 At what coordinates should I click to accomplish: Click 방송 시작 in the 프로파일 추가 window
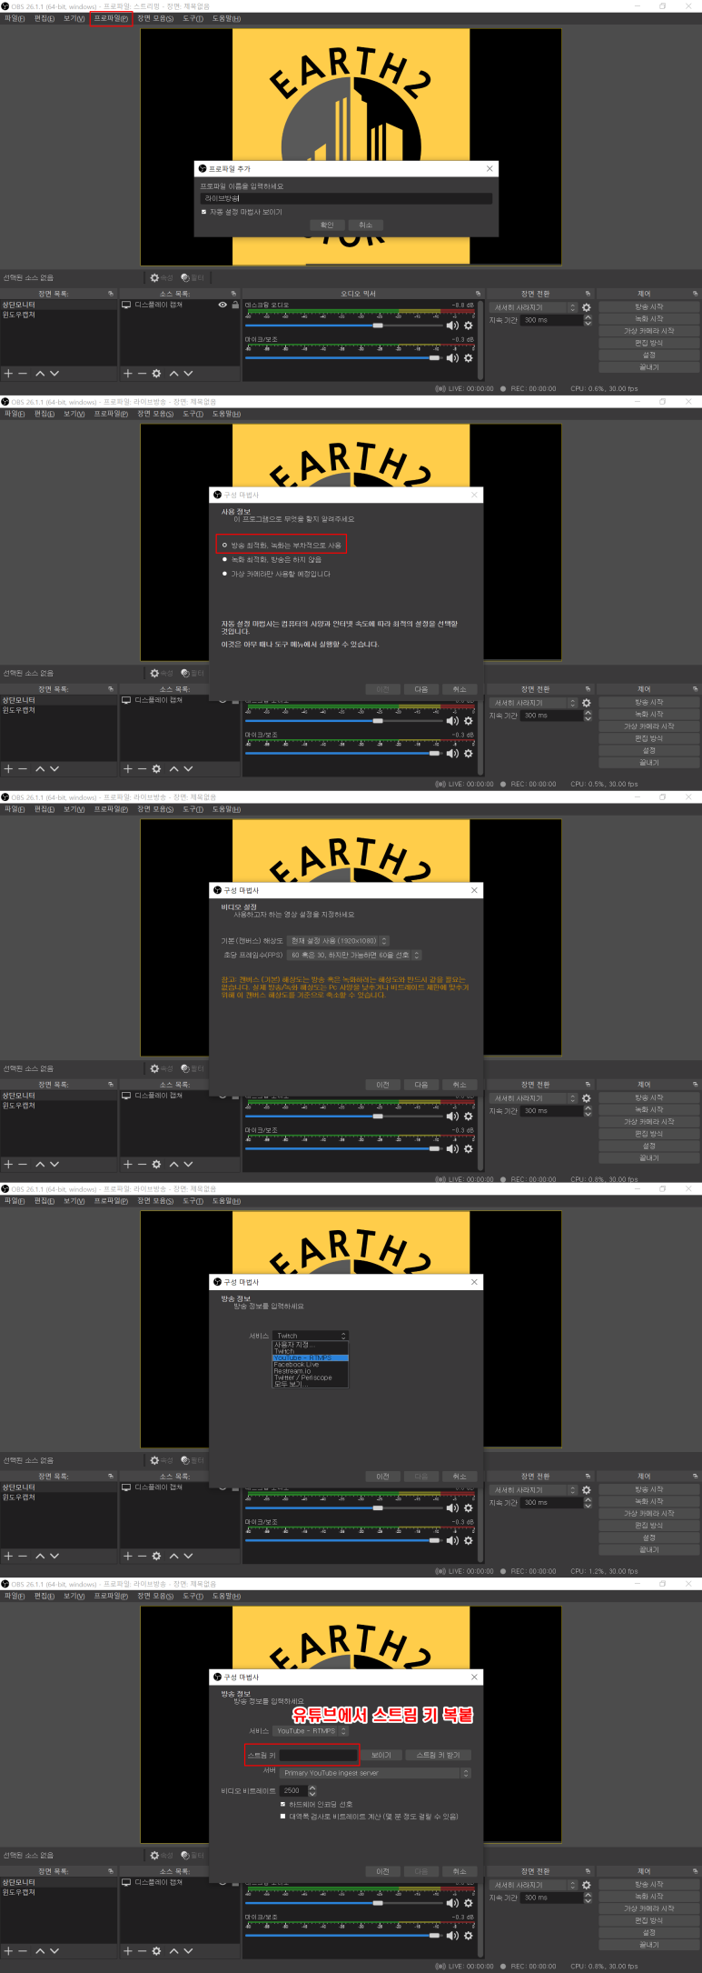(648, 306)
